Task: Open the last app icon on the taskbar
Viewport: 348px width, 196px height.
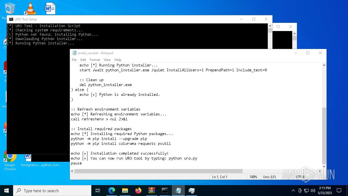Action: tap(191, 191)
